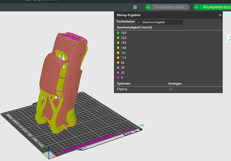231x161 pixels.
Task: Click the layer slider value at right edge
Action: (x=229, y=38)
